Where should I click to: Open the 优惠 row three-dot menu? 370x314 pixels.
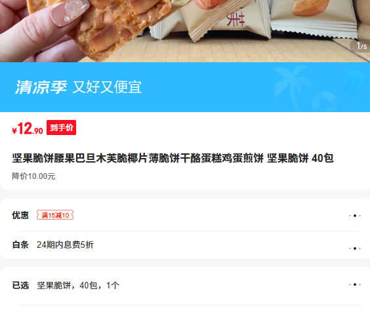pos(355,216)
